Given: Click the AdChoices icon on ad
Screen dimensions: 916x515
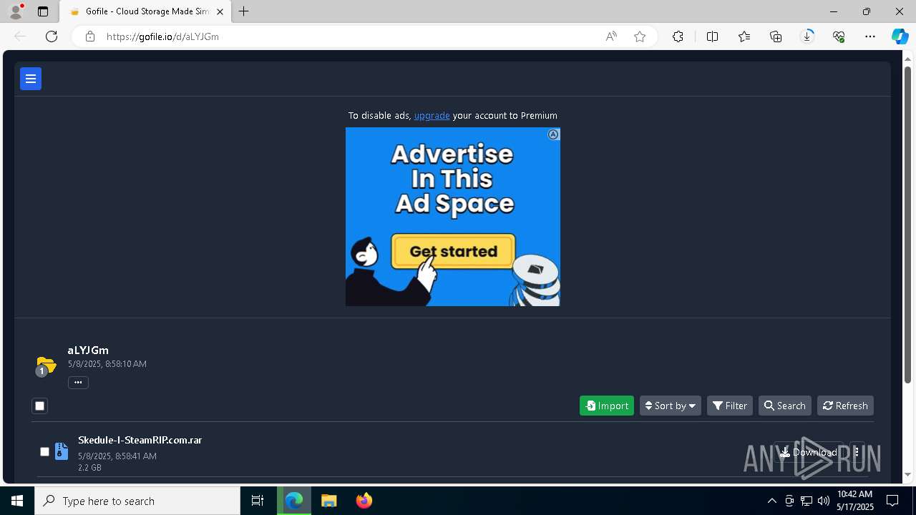Looking at the screenshot, I should [x=553, y=134].
